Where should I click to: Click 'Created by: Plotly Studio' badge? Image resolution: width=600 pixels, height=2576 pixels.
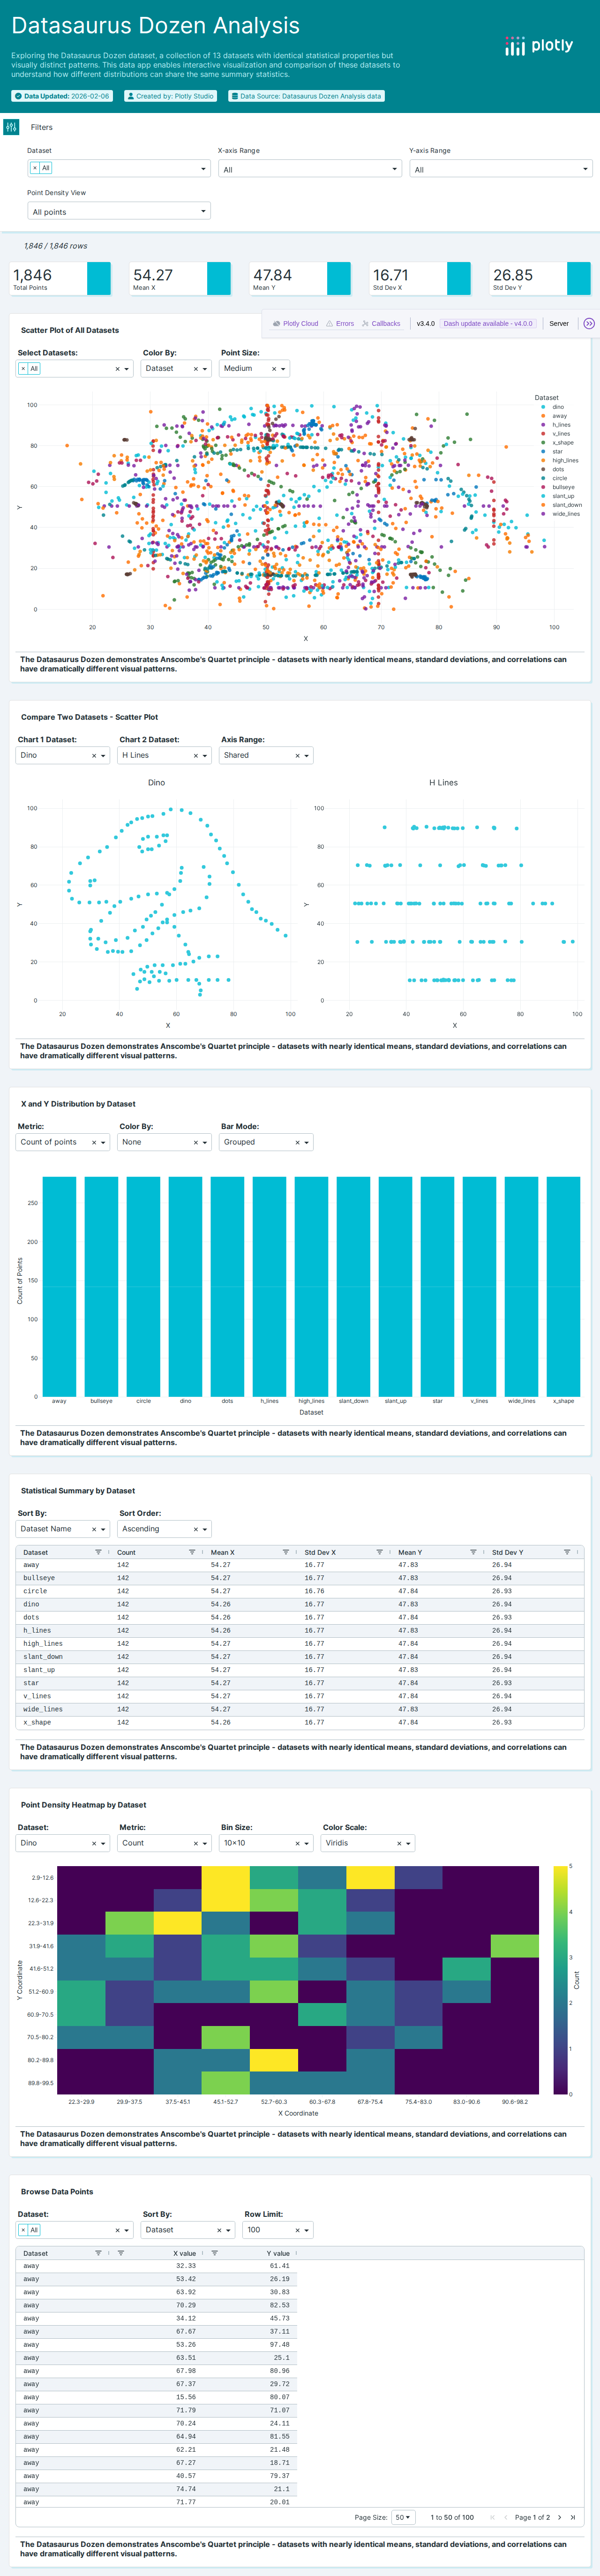[170, 96]
